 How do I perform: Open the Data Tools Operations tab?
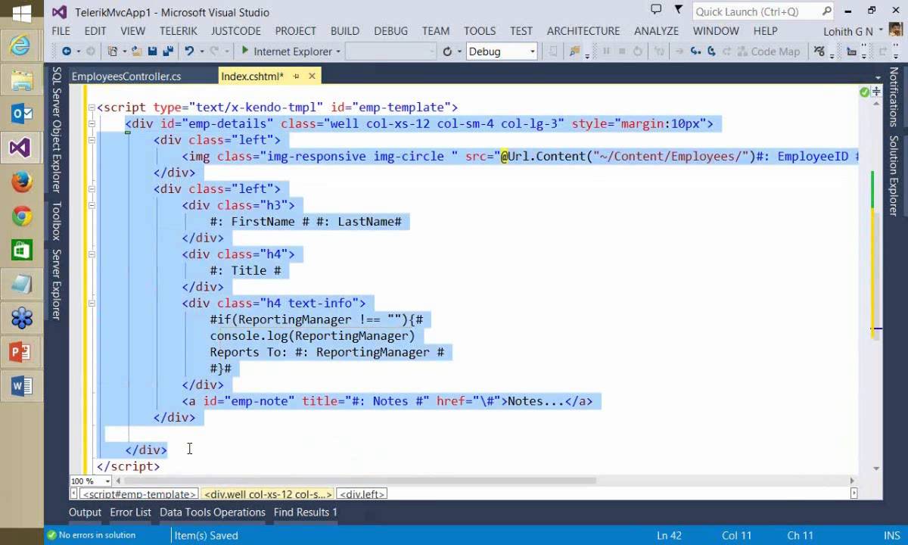[x=213, y=512]
